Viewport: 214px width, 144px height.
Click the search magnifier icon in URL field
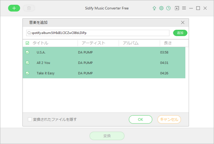tap(29, 33)
